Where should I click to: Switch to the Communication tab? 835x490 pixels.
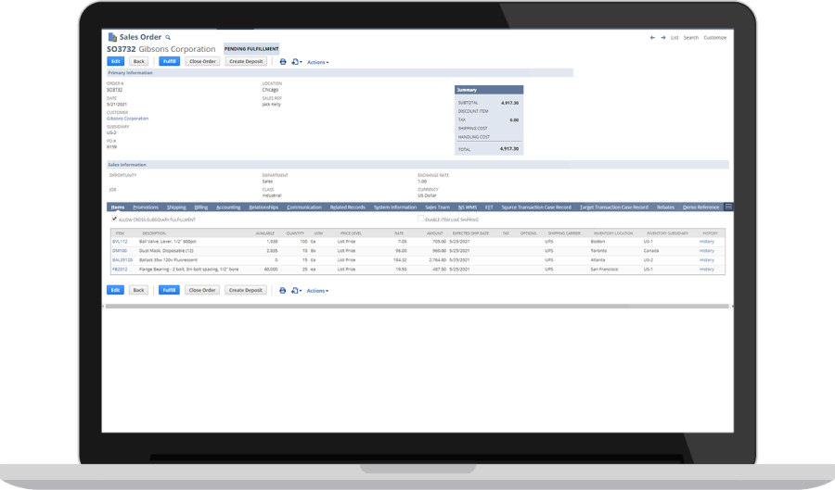pyautogui.click(x=304, y=207)
